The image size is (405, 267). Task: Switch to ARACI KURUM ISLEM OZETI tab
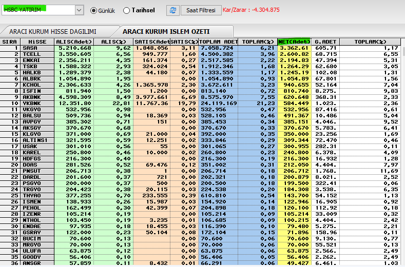pyautogui.click(x=166, y=31)
